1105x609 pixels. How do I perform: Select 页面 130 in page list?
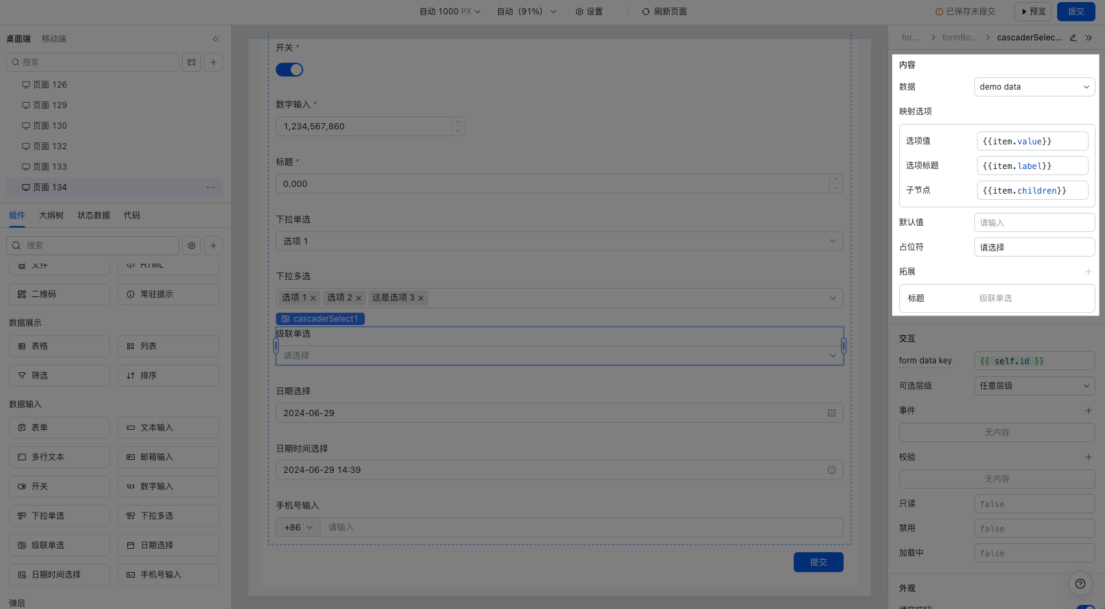pyautogui.click(x=114, y=126)
